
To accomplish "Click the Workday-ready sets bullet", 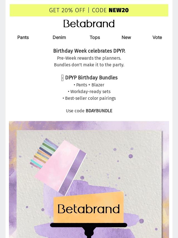I will [89, 92].
